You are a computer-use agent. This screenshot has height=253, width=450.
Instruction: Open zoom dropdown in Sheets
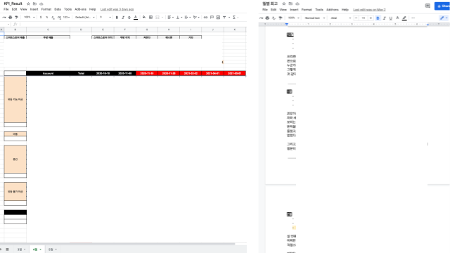(x=30, y=17)
